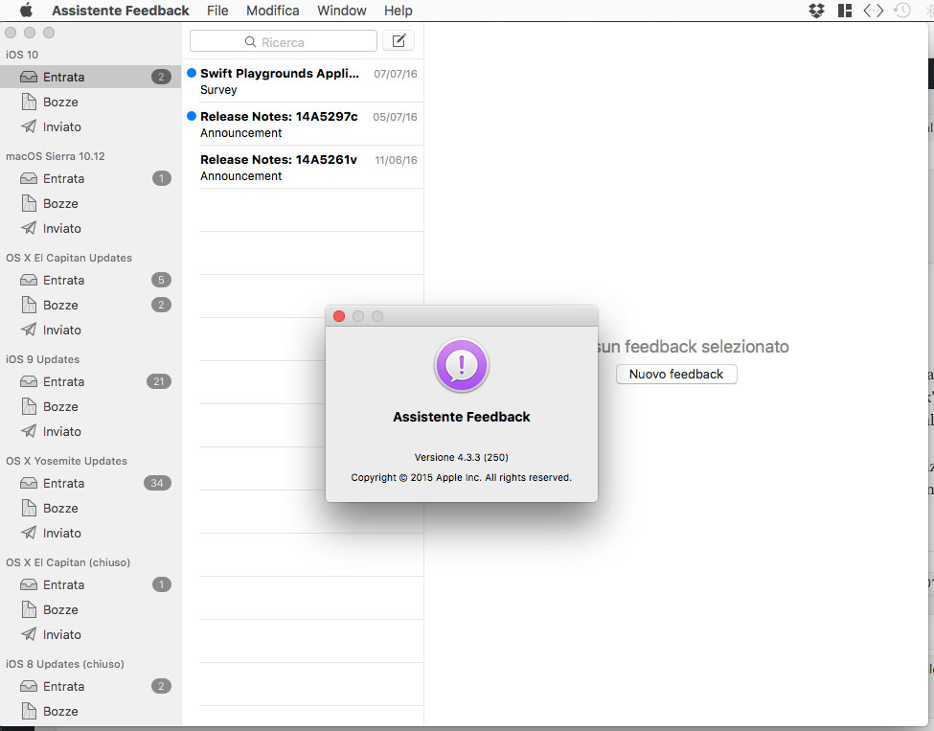
Task: Open the Apple menu
Action: coord(26,11)
